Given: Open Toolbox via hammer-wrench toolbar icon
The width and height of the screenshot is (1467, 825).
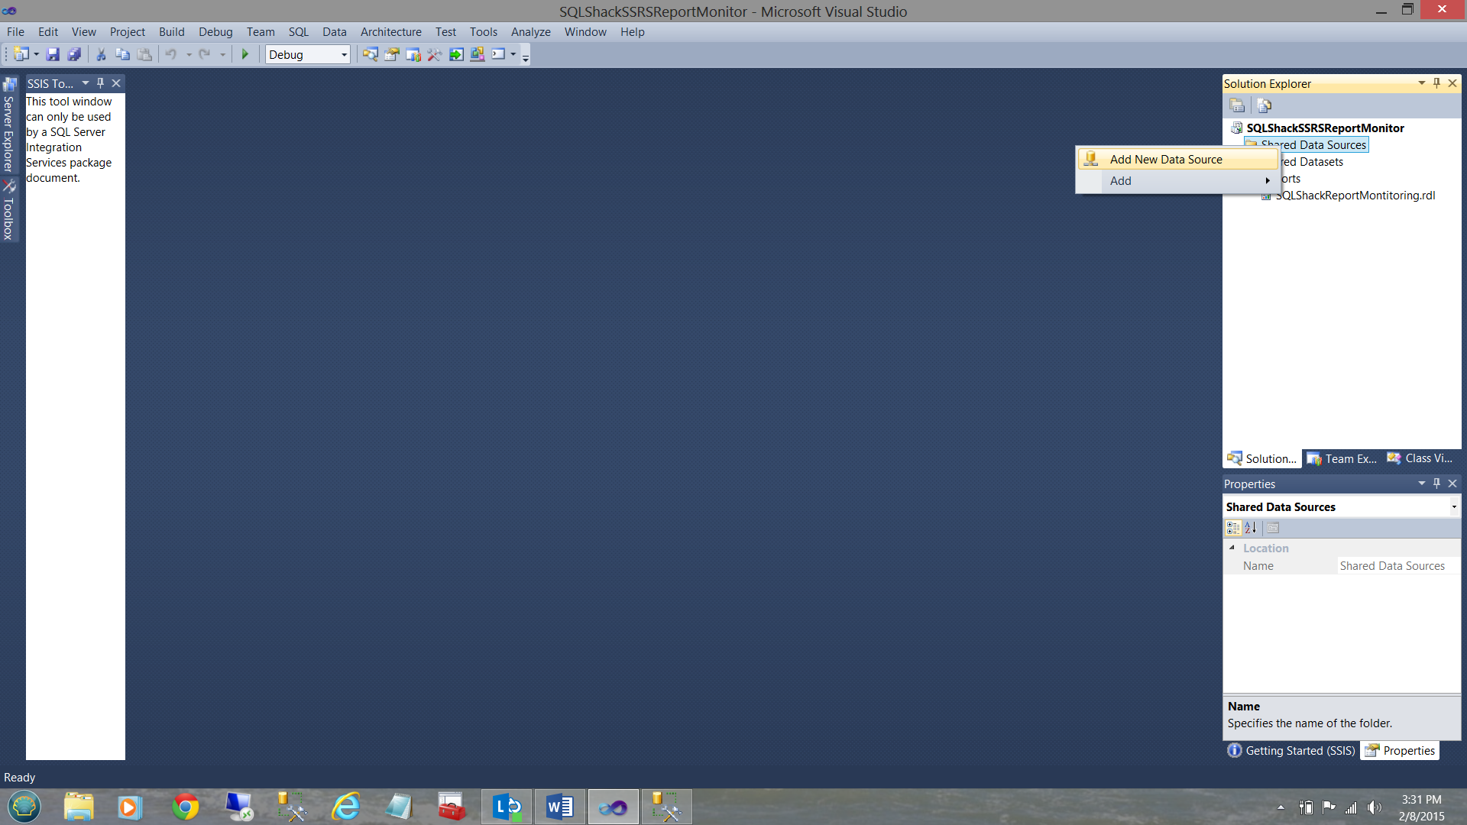Looking at the screenshot, I should [x=434, y=54].
